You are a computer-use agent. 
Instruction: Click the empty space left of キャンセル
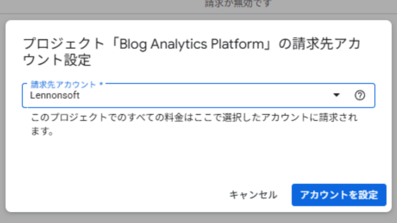(117, 195)
